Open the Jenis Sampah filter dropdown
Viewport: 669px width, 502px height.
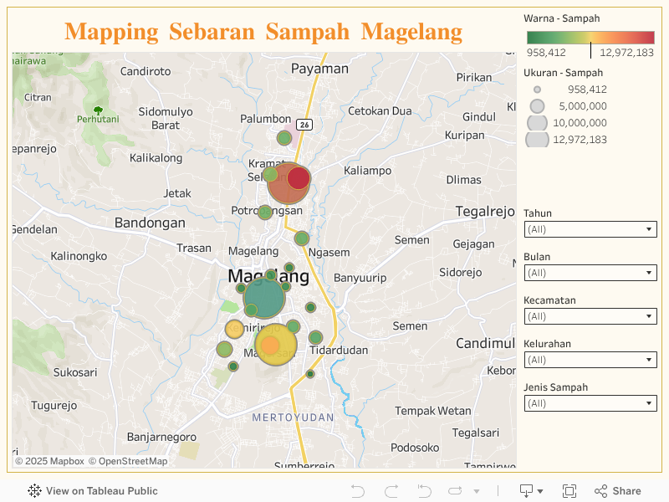(x=590, y=403)
